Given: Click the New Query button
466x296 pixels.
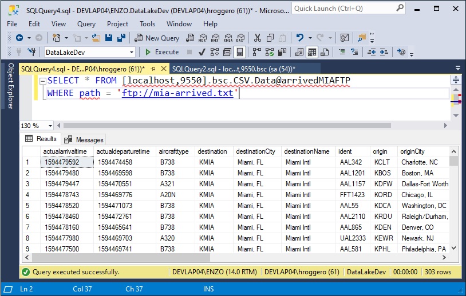Looking at the screenshot, I should (x=157, y=38).
